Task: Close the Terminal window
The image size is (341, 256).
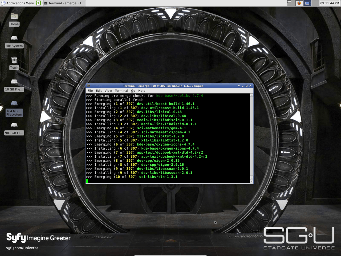Action: pos(250,86)
